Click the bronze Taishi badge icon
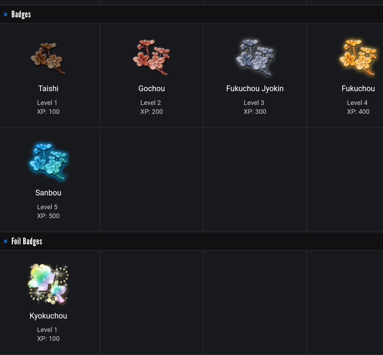This screenshot has width=383, height=355. [x=48, y=58]
